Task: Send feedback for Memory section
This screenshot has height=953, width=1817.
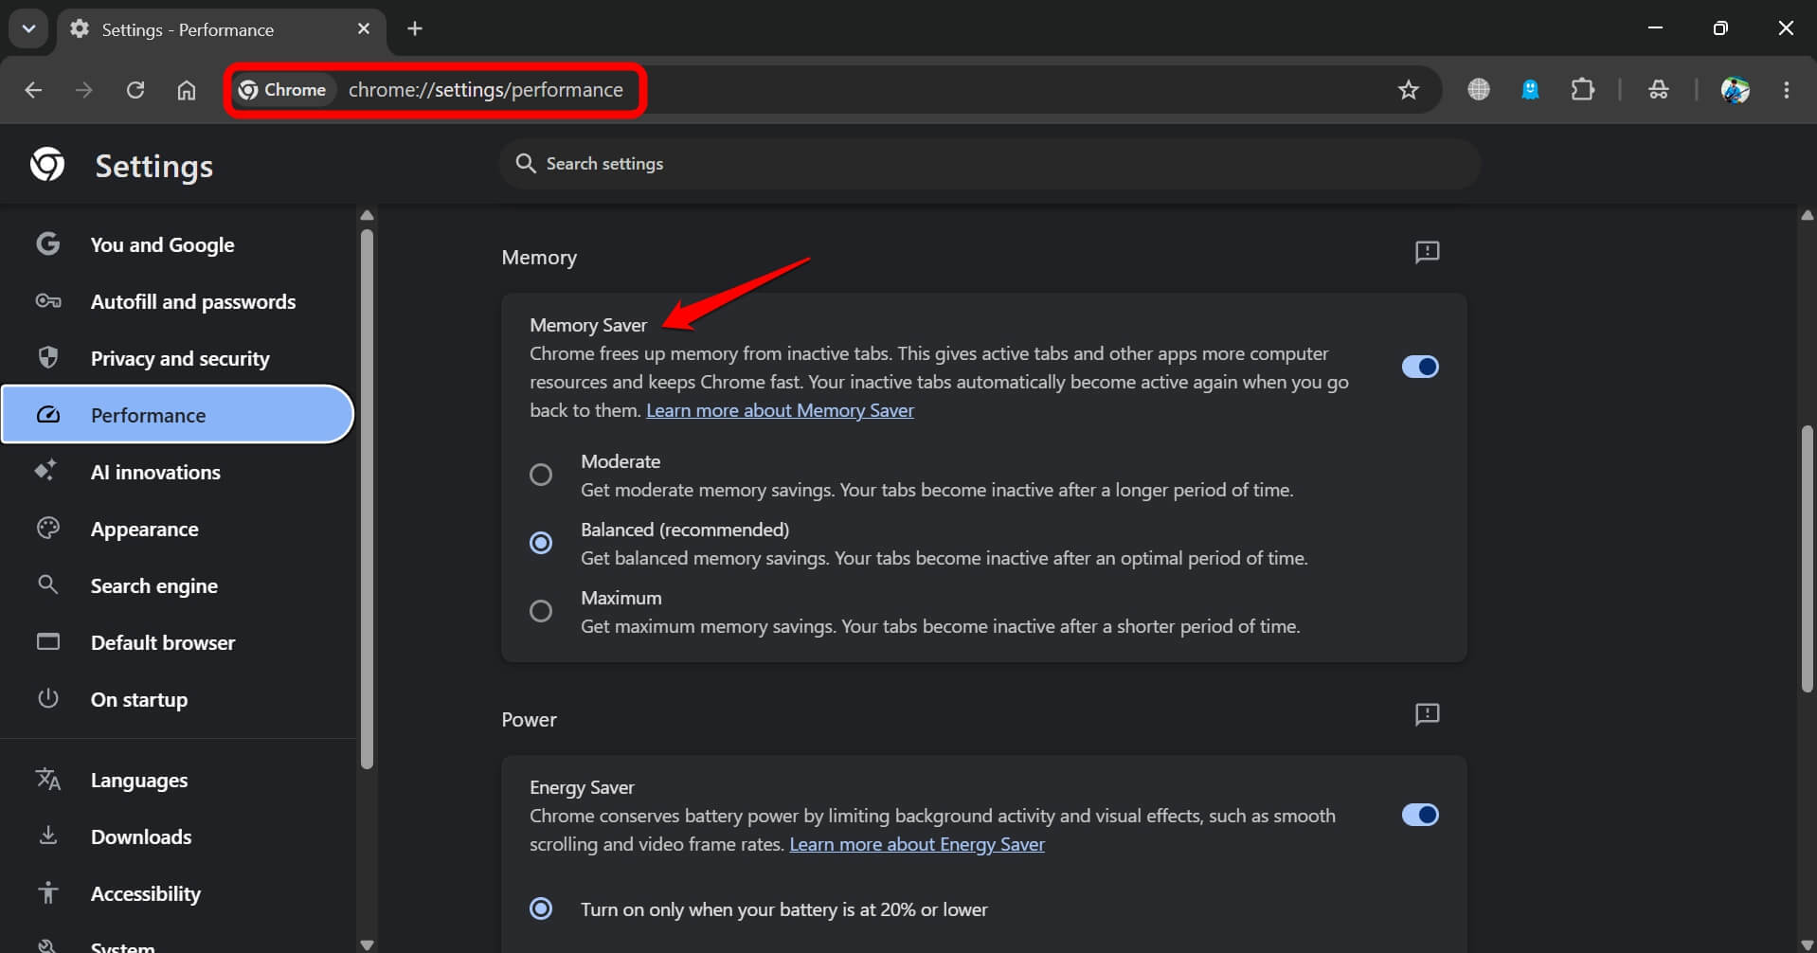Action: click(1427, 252)
